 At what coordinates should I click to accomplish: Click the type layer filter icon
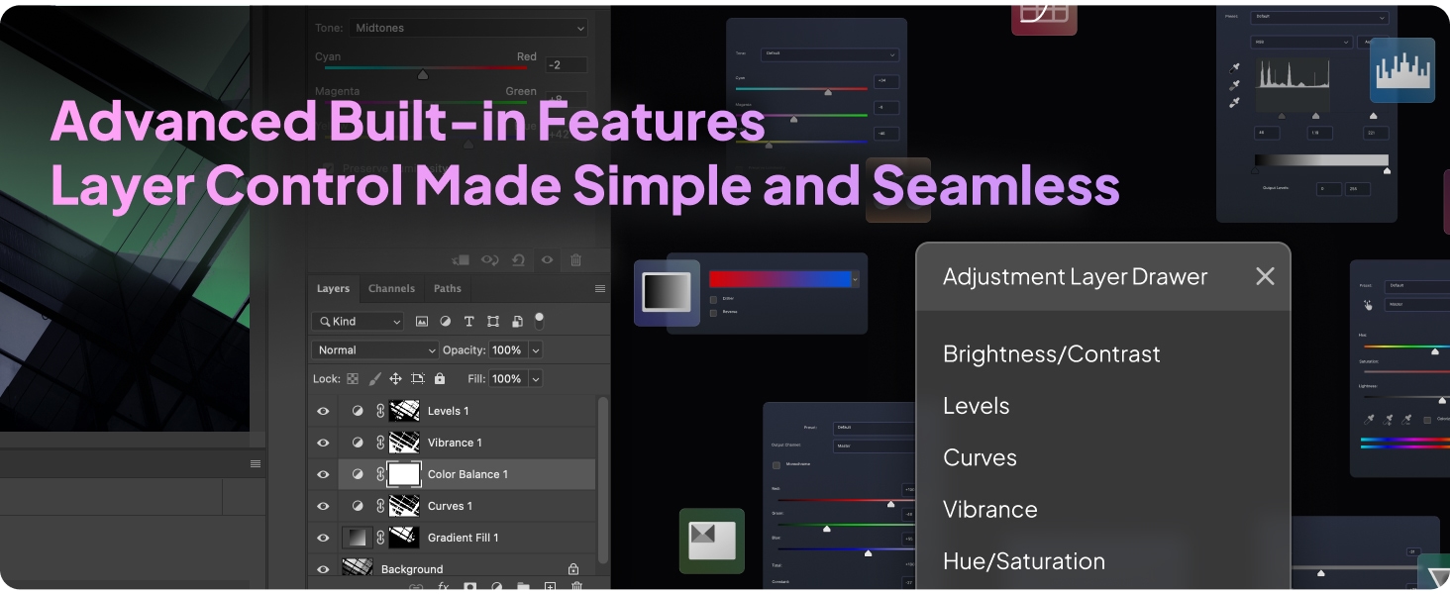pyautogui.click(x=468, y=322)
